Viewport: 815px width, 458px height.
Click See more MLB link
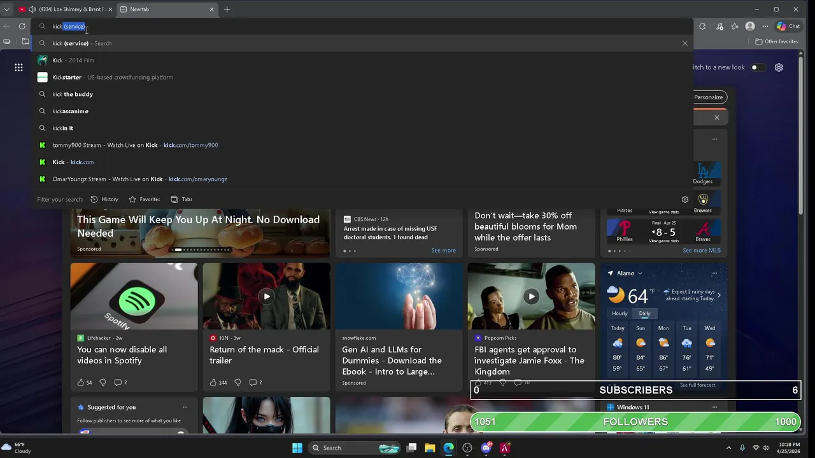point(702,251)
